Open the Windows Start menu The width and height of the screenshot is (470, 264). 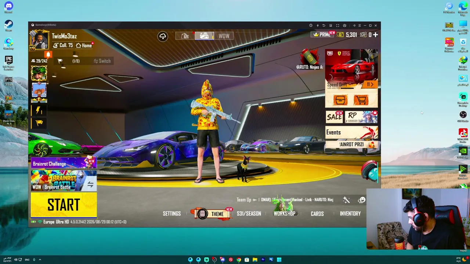coord(279,260)
